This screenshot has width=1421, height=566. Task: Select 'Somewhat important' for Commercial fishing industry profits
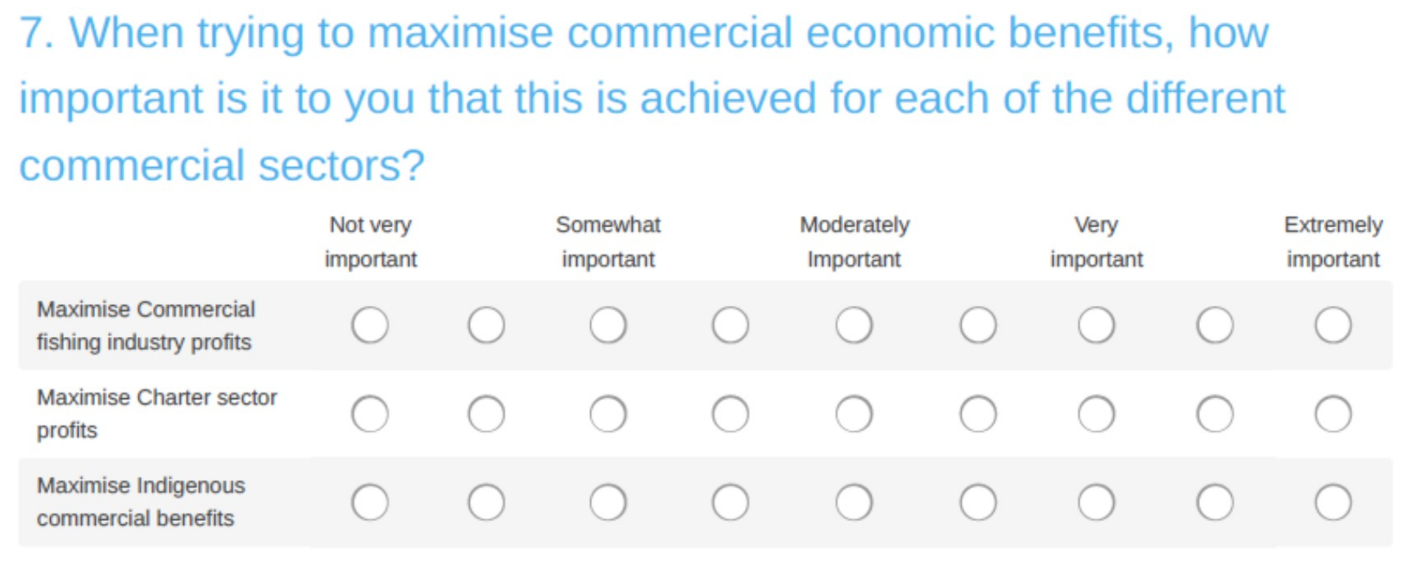(x=608, y=325)
